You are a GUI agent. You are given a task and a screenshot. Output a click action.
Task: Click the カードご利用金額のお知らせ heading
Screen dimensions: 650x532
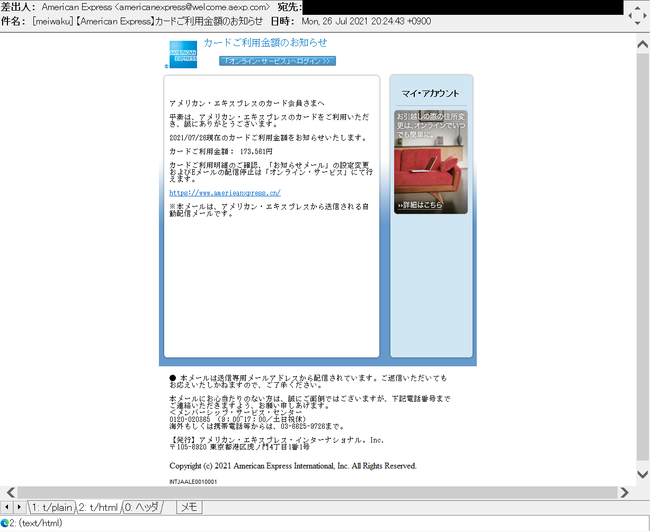(x=265, y=43)
